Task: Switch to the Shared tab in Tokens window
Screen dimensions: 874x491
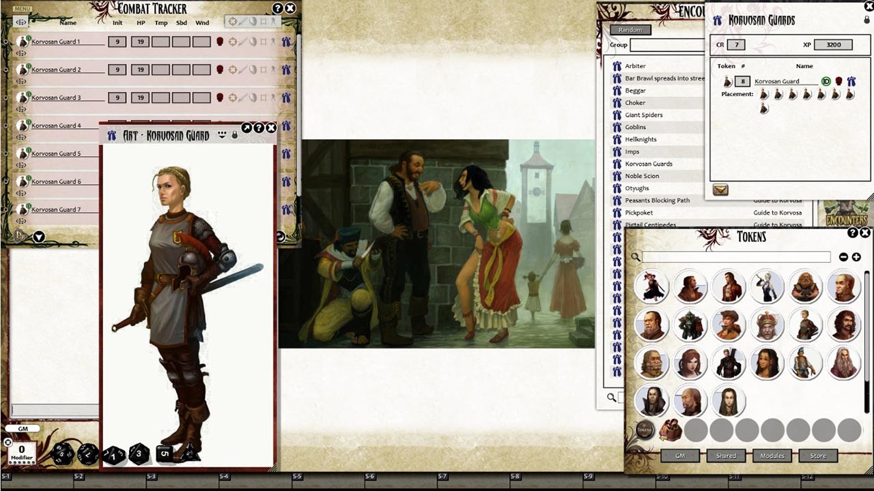Action: coord(727,456)
